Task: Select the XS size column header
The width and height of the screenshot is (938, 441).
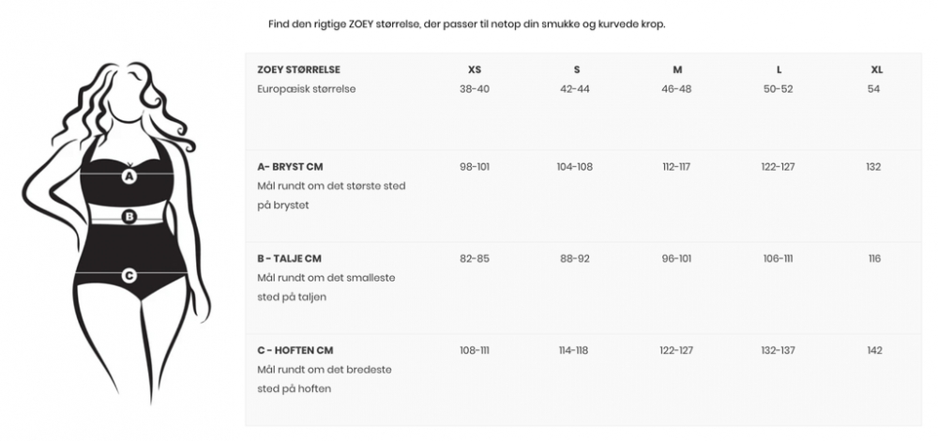Action: (x=475, y=70)
